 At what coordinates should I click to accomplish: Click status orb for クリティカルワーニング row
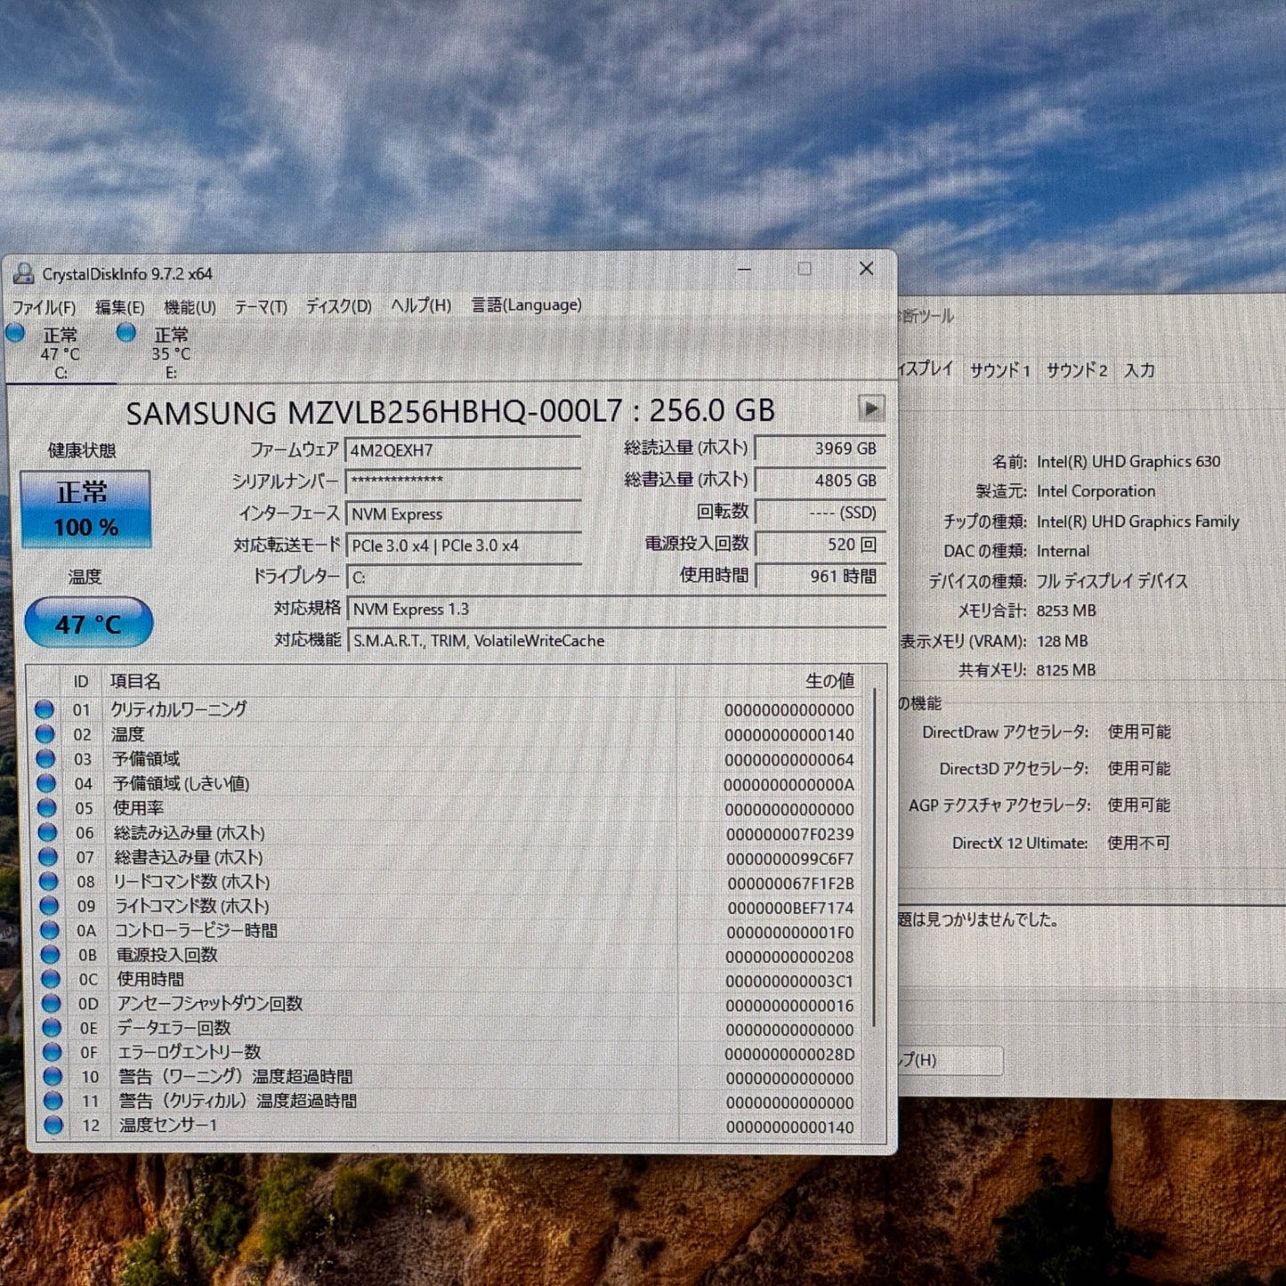[x=44, y=710]
